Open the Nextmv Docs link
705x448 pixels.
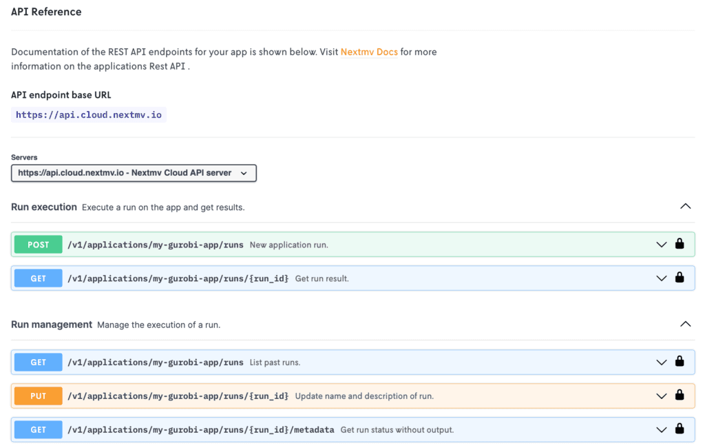(369, 52)
